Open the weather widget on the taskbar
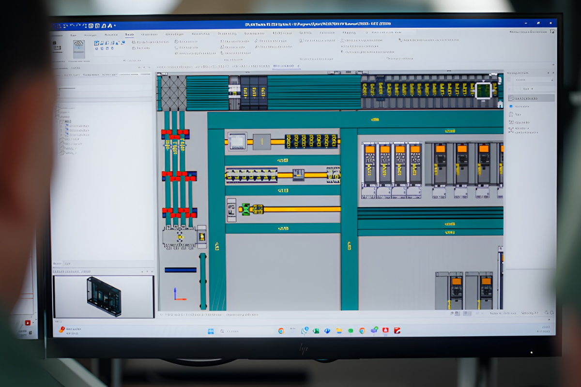Image resolution: width=581 pixels, height=387 pixels. pos(70,329)
